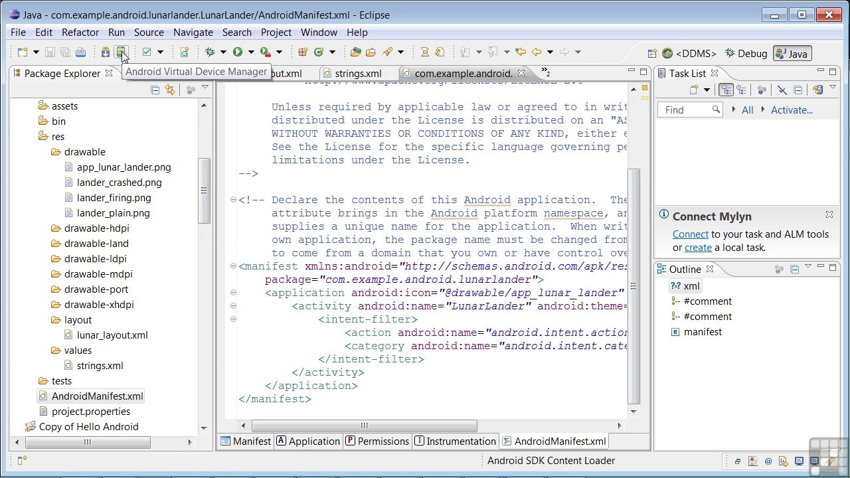
Task: Switch to the Debug perspective
Action: pyautogui.click(x=746, y=54)
